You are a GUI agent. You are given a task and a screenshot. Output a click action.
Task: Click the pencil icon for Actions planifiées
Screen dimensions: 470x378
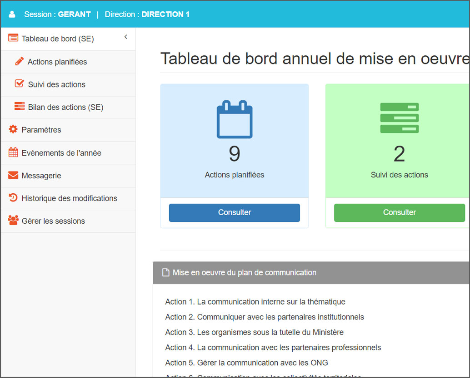pyautogui.click(x=20, y=61)
